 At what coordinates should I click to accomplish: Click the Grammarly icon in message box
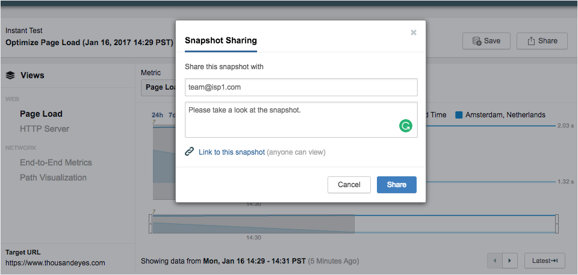click(x=406, y=126)
